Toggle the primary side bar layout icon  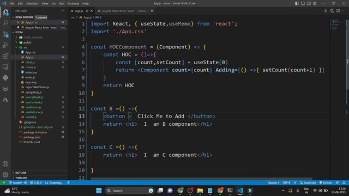(x=297, y=3)
